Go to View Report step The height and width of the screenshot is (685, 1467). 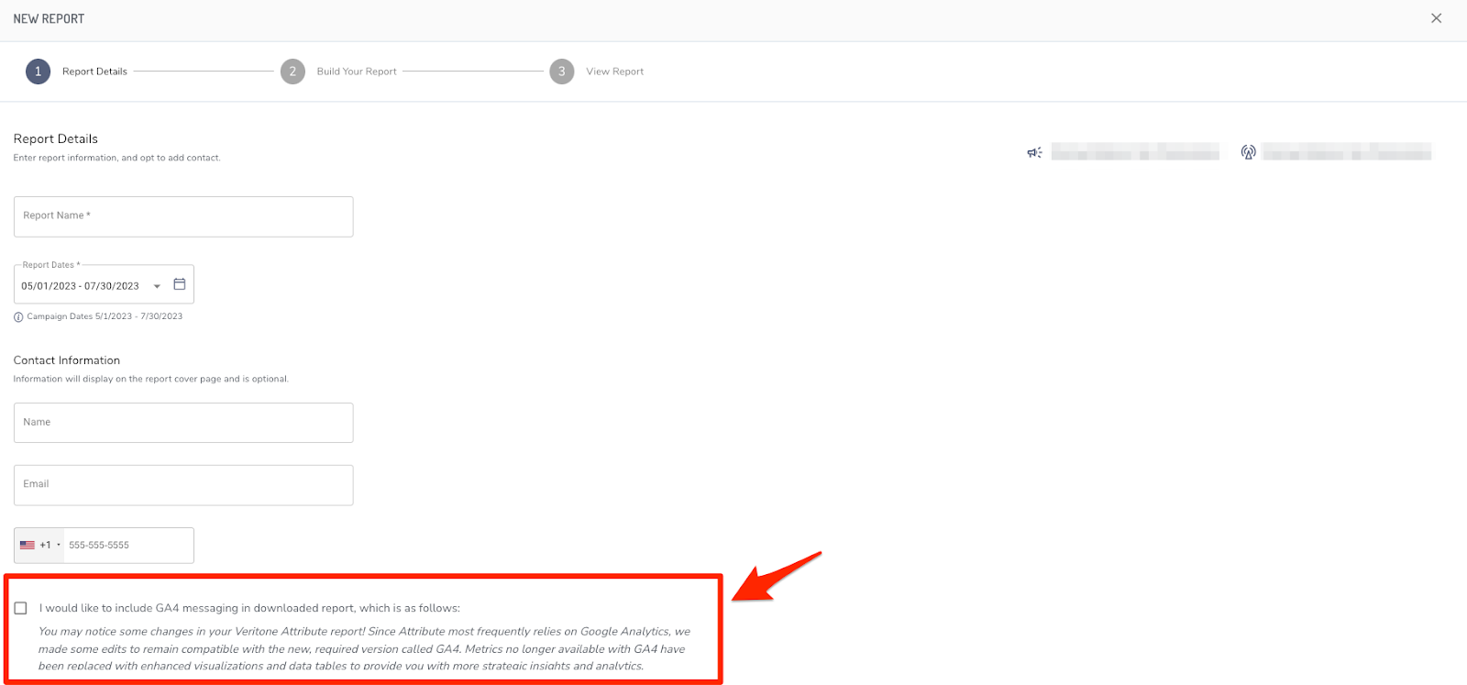click(614, 72)
